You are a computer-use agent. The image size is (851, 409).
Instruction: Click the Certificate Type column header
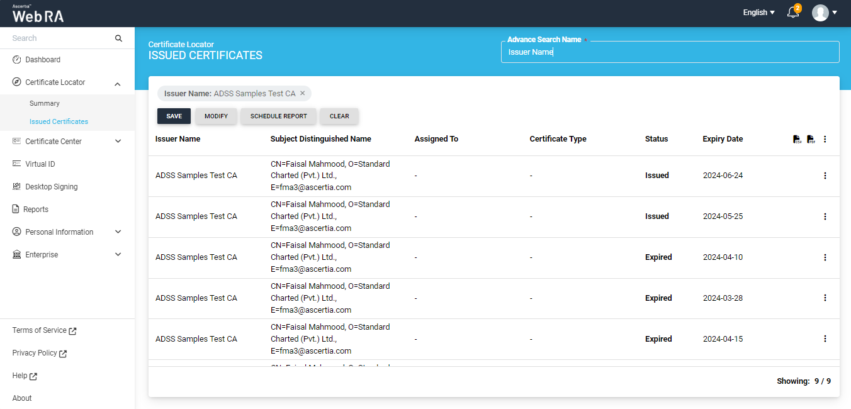coord(558,139)
